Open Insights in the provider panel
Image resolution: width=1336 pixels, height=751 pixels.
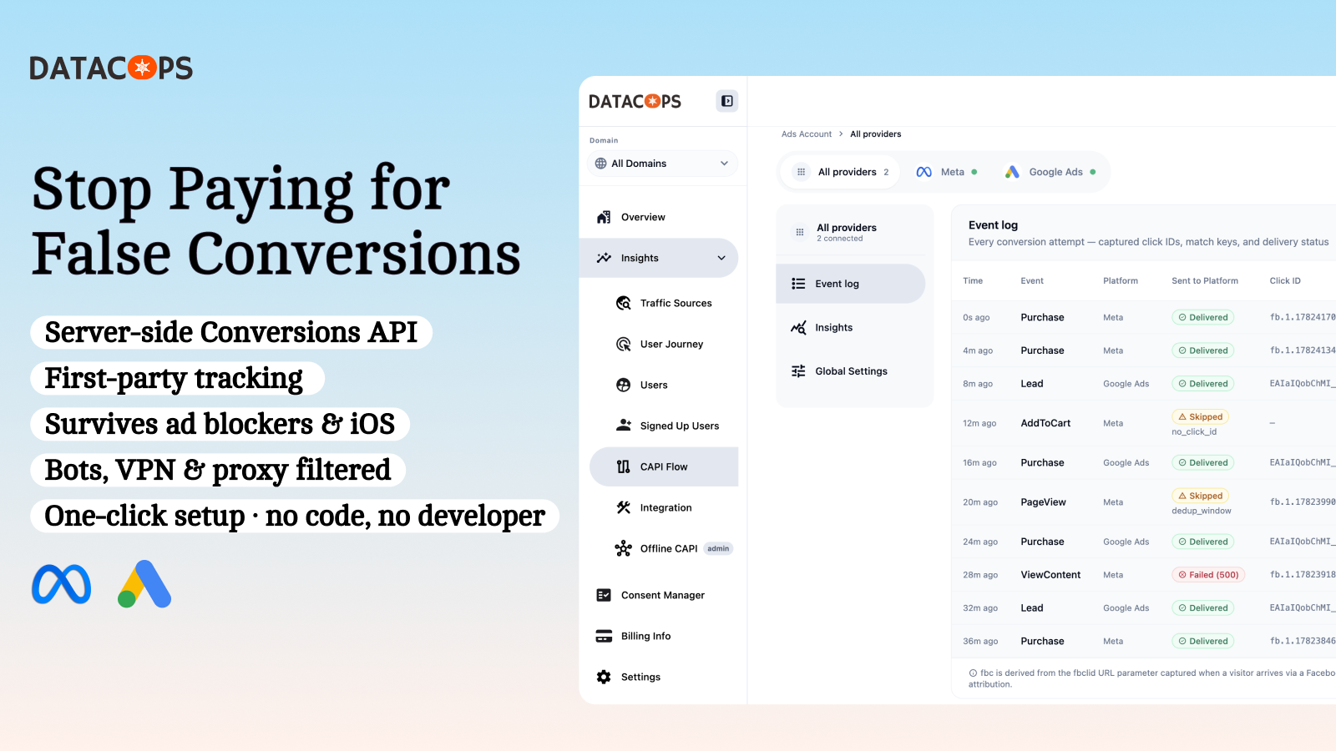(850, 327)
